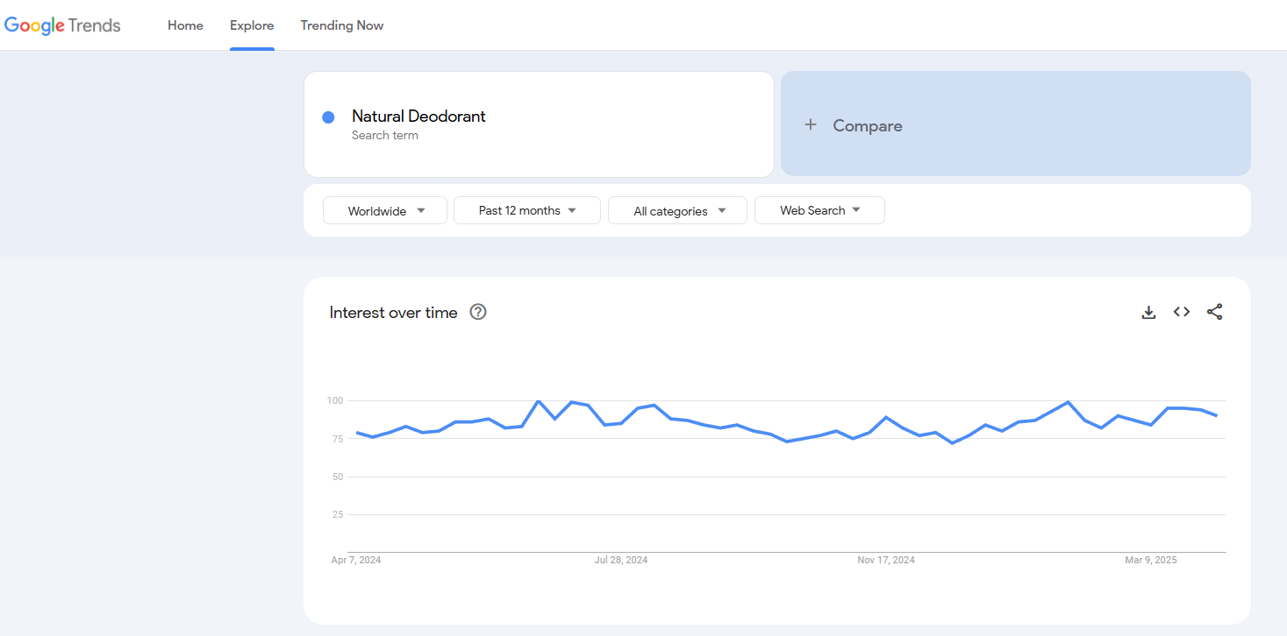
Task: Click the Search term subtitle text
Action: pyautogui.click(x=385, y=136)
